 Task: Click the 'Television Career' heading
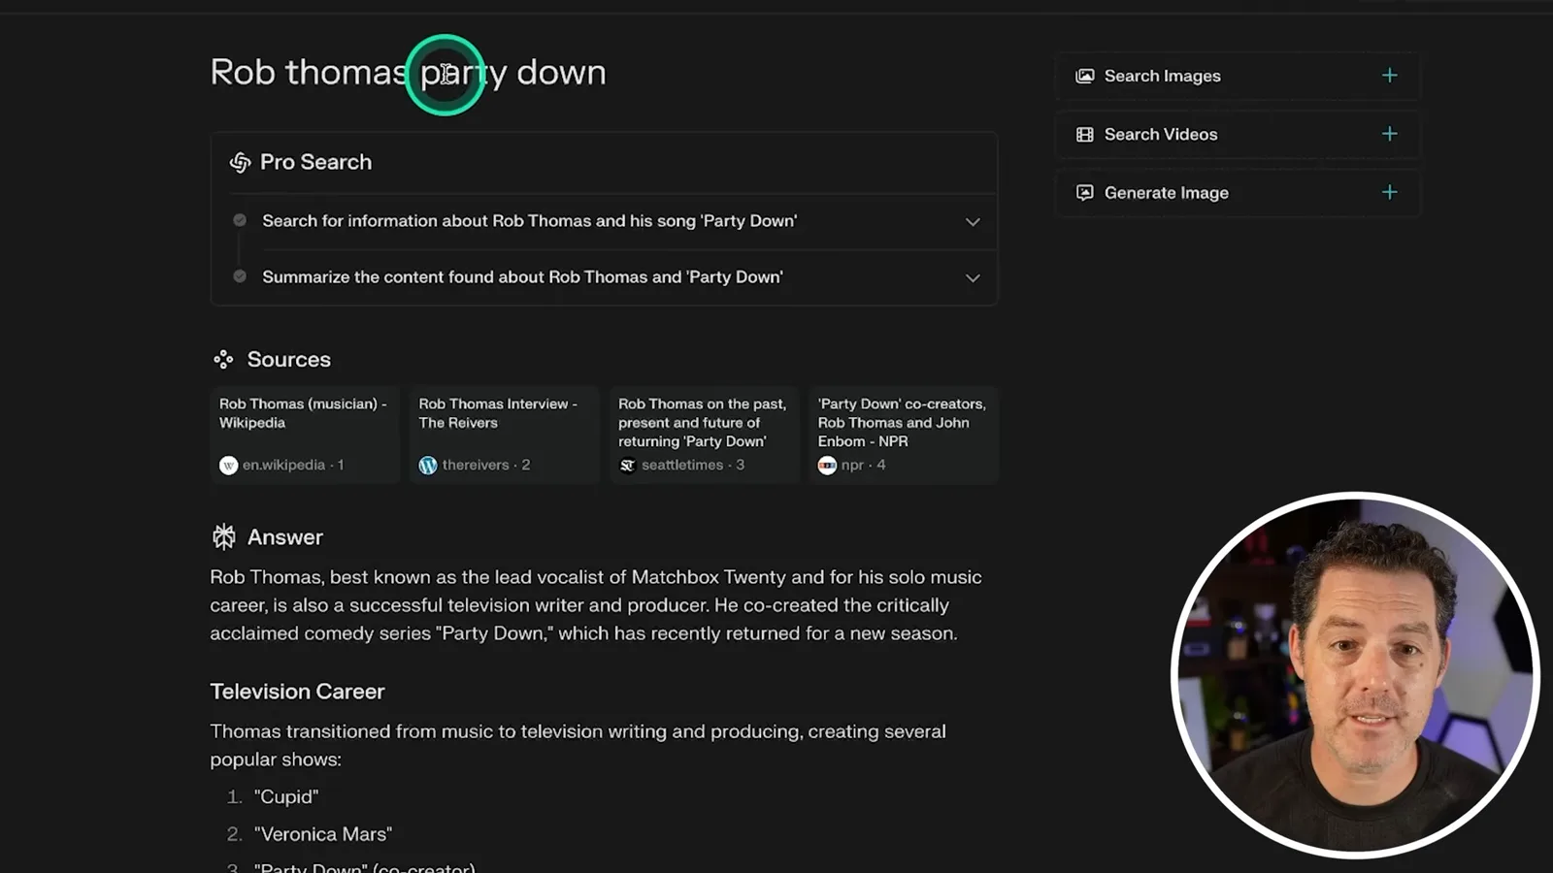tap(297, 692)
